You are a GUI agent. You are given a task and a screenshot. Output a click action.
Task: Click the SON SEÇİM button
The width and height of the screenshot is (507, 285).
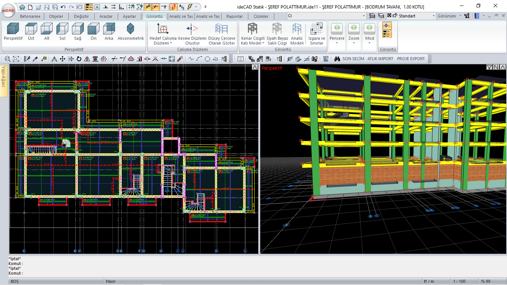[x=353, y=59]
